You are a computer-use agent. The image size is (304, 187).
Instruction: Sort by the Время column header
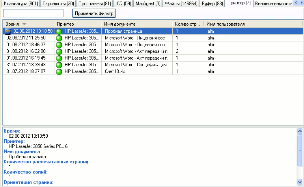(x=16, y=24)
